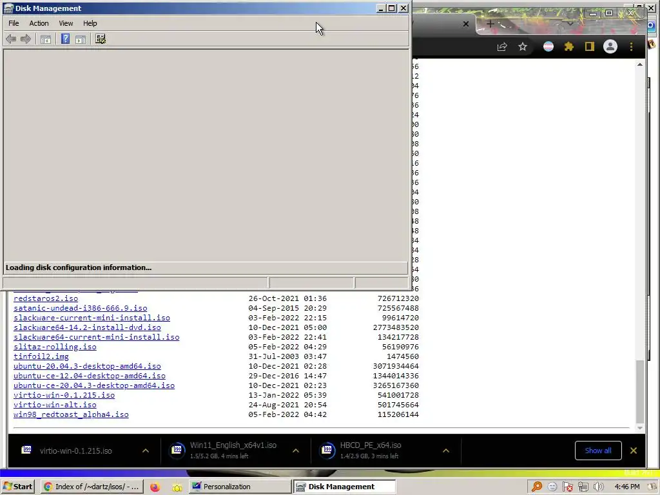
Task: Open virtio-win-alt.iso link
Action: pyautogui.click(x=55, y=405)
